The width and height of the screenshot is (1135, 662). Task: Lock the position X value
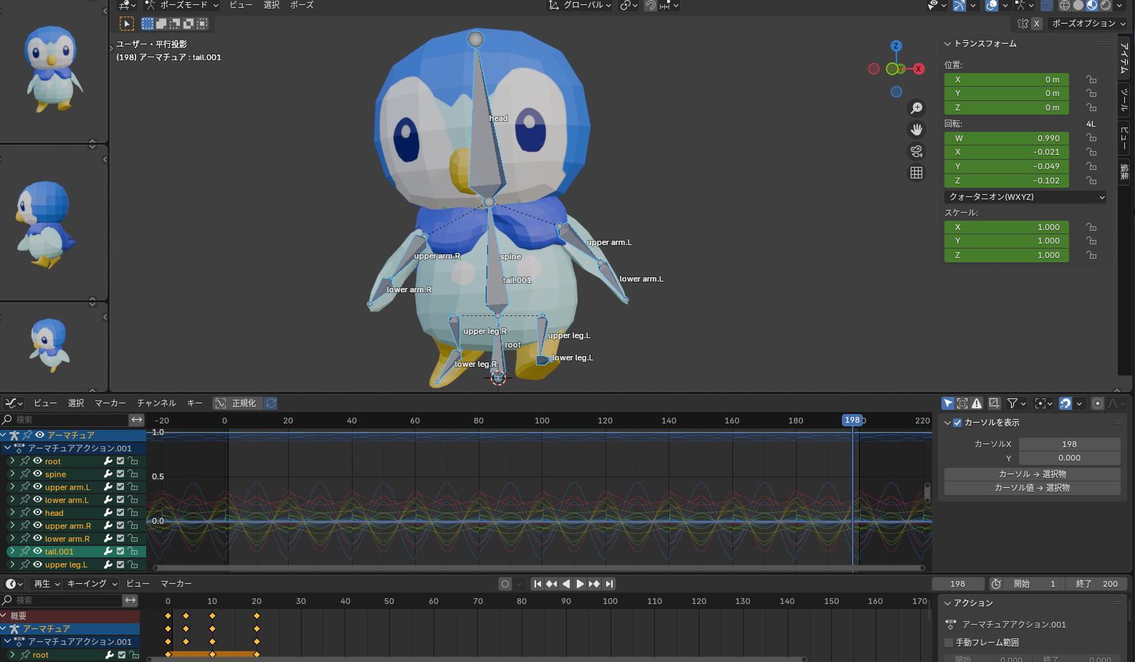click(1091, 80)
